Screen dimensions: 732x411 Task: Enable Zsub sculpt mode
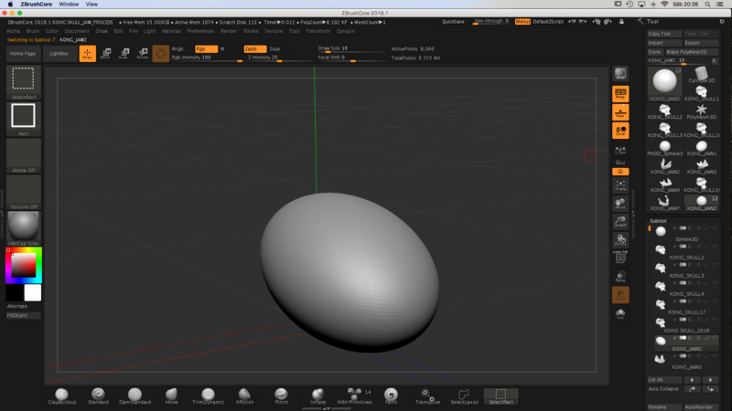pos(274,48)
